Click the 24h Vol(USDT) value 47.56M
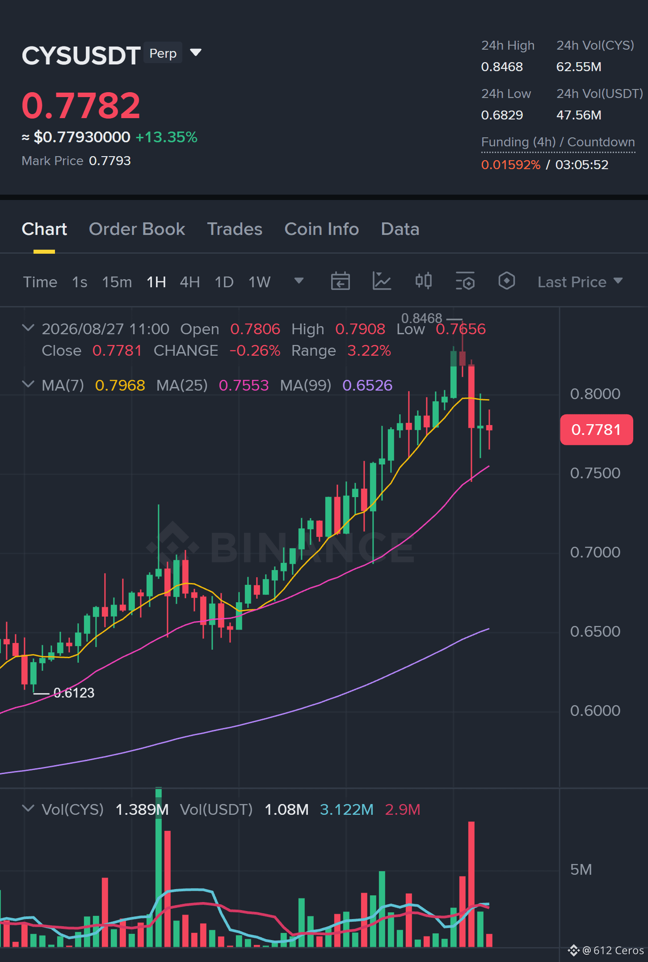Image resolution: width=648 pixels, height=962 pixels. click(x=579, y=115)
